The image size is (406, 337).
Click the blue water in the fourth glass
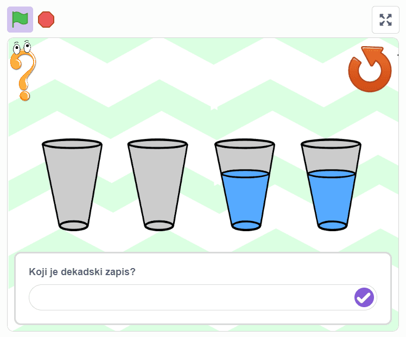[332, 199]
